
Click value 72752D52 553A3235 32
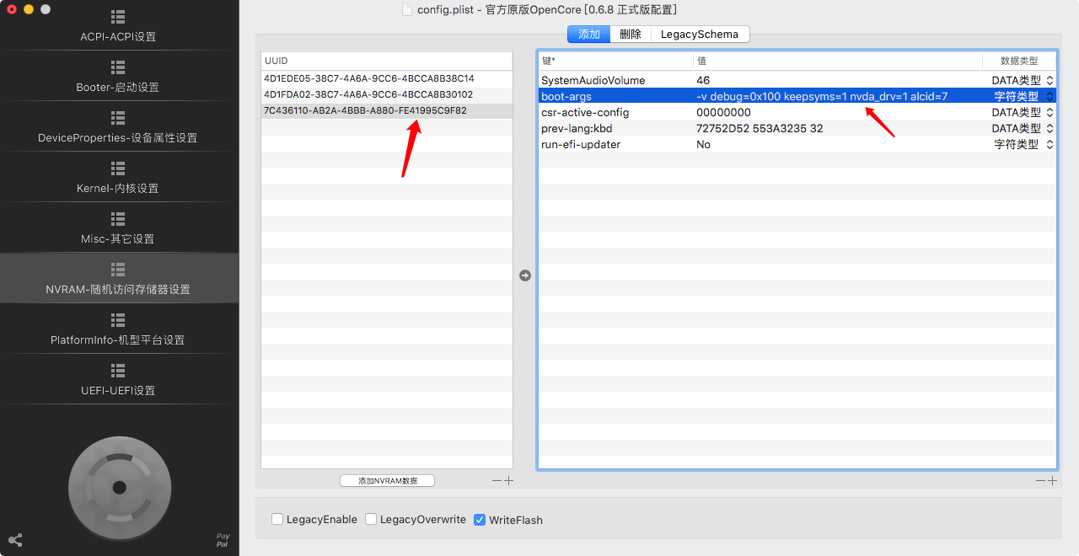coord(760,129)
